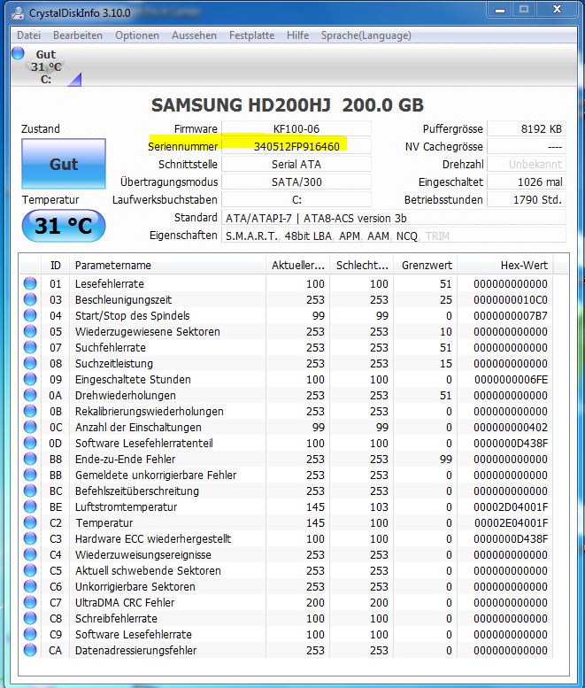Click status orb for Lesefehlerrate row
The image size is (585, 688).
pyautogui.click(x=30, y=283)
